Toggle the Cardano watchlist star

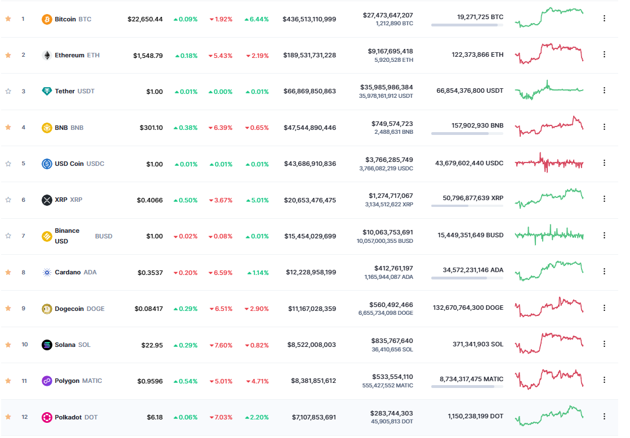[8, 272]
